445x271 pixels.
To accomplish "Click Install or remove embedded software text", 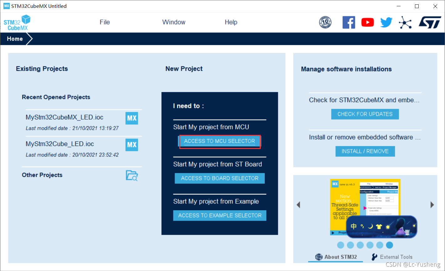I will point(365,137).
